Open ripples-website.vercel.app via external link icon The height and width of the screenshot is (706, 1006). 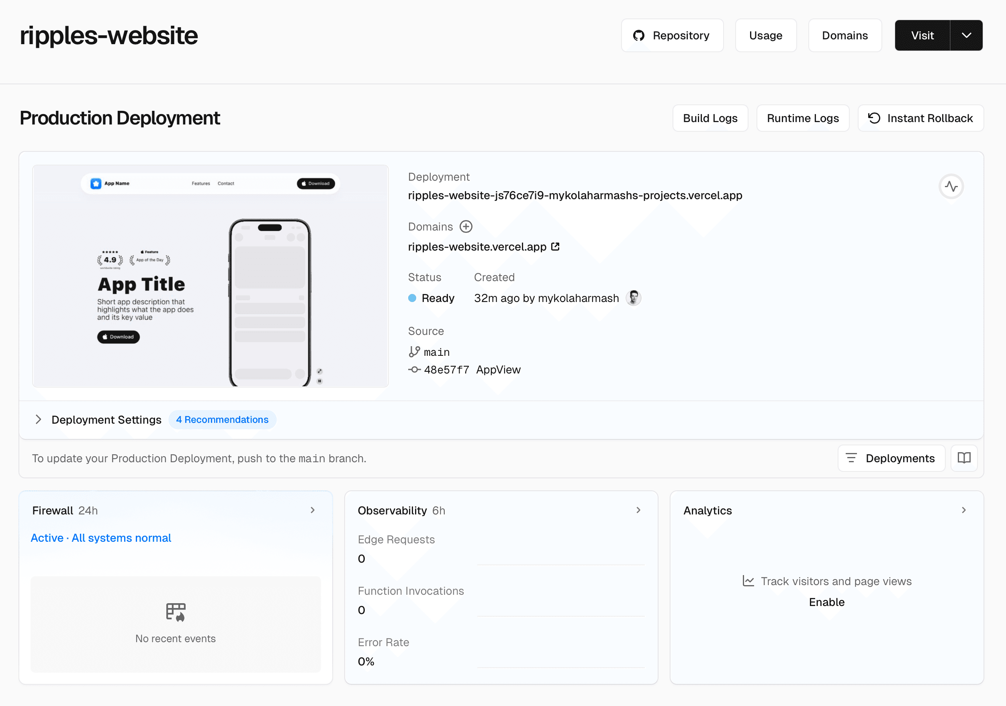555,247
